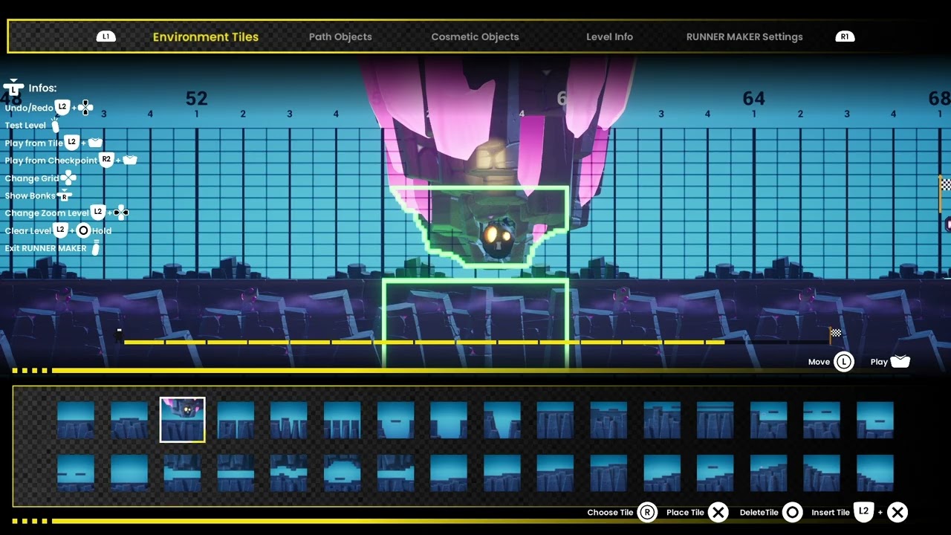The height and width of the screenshot is (535, 951).
Task: Click the share button icon beside Exit RUNNER MAKER
Action: click(x=95, y=248)
